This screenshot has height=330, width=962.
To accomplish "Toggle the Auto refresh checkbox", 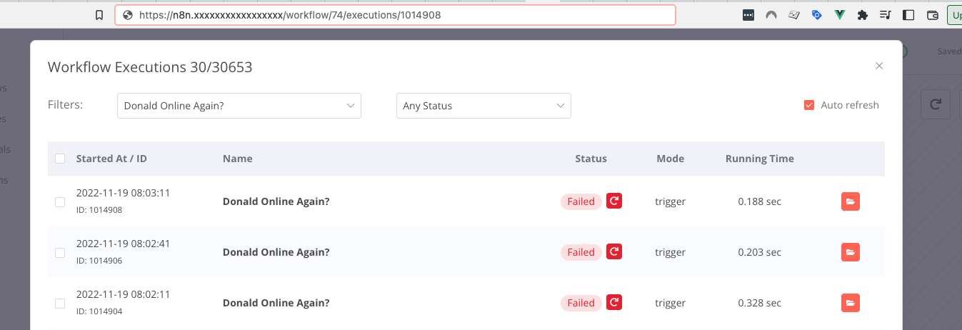I will coord(809,105).
